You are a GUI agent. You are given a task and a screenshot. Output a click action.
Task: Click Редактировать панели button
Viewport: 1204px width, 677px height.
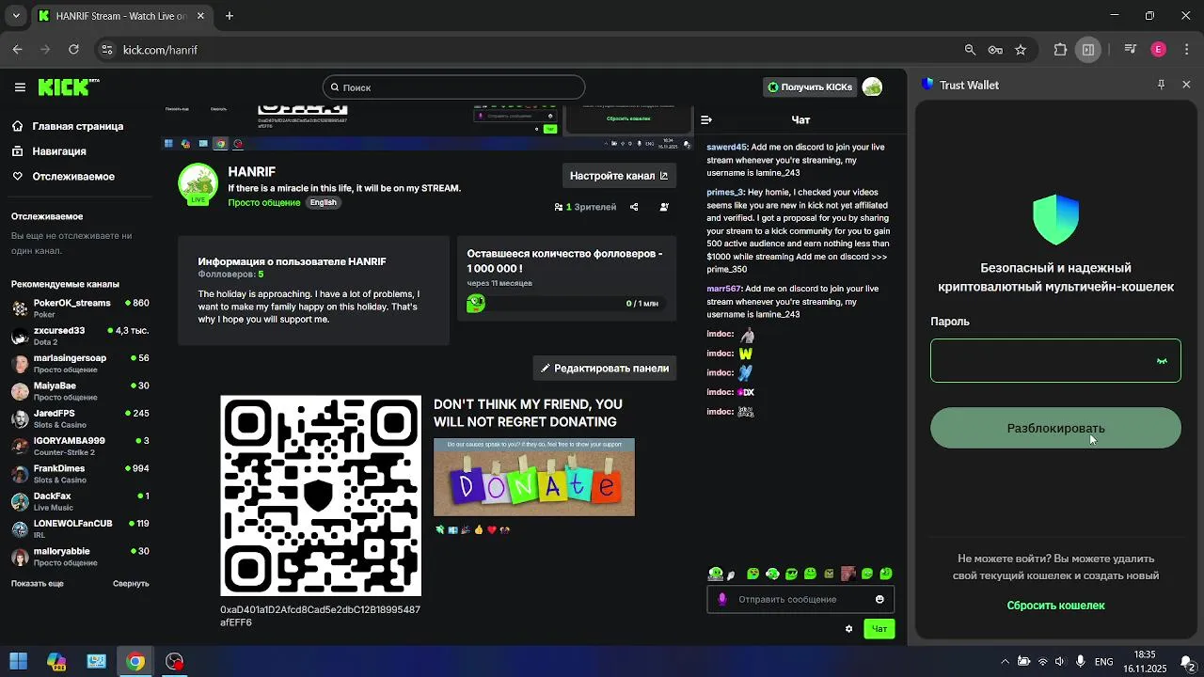(x=604, y=369)
